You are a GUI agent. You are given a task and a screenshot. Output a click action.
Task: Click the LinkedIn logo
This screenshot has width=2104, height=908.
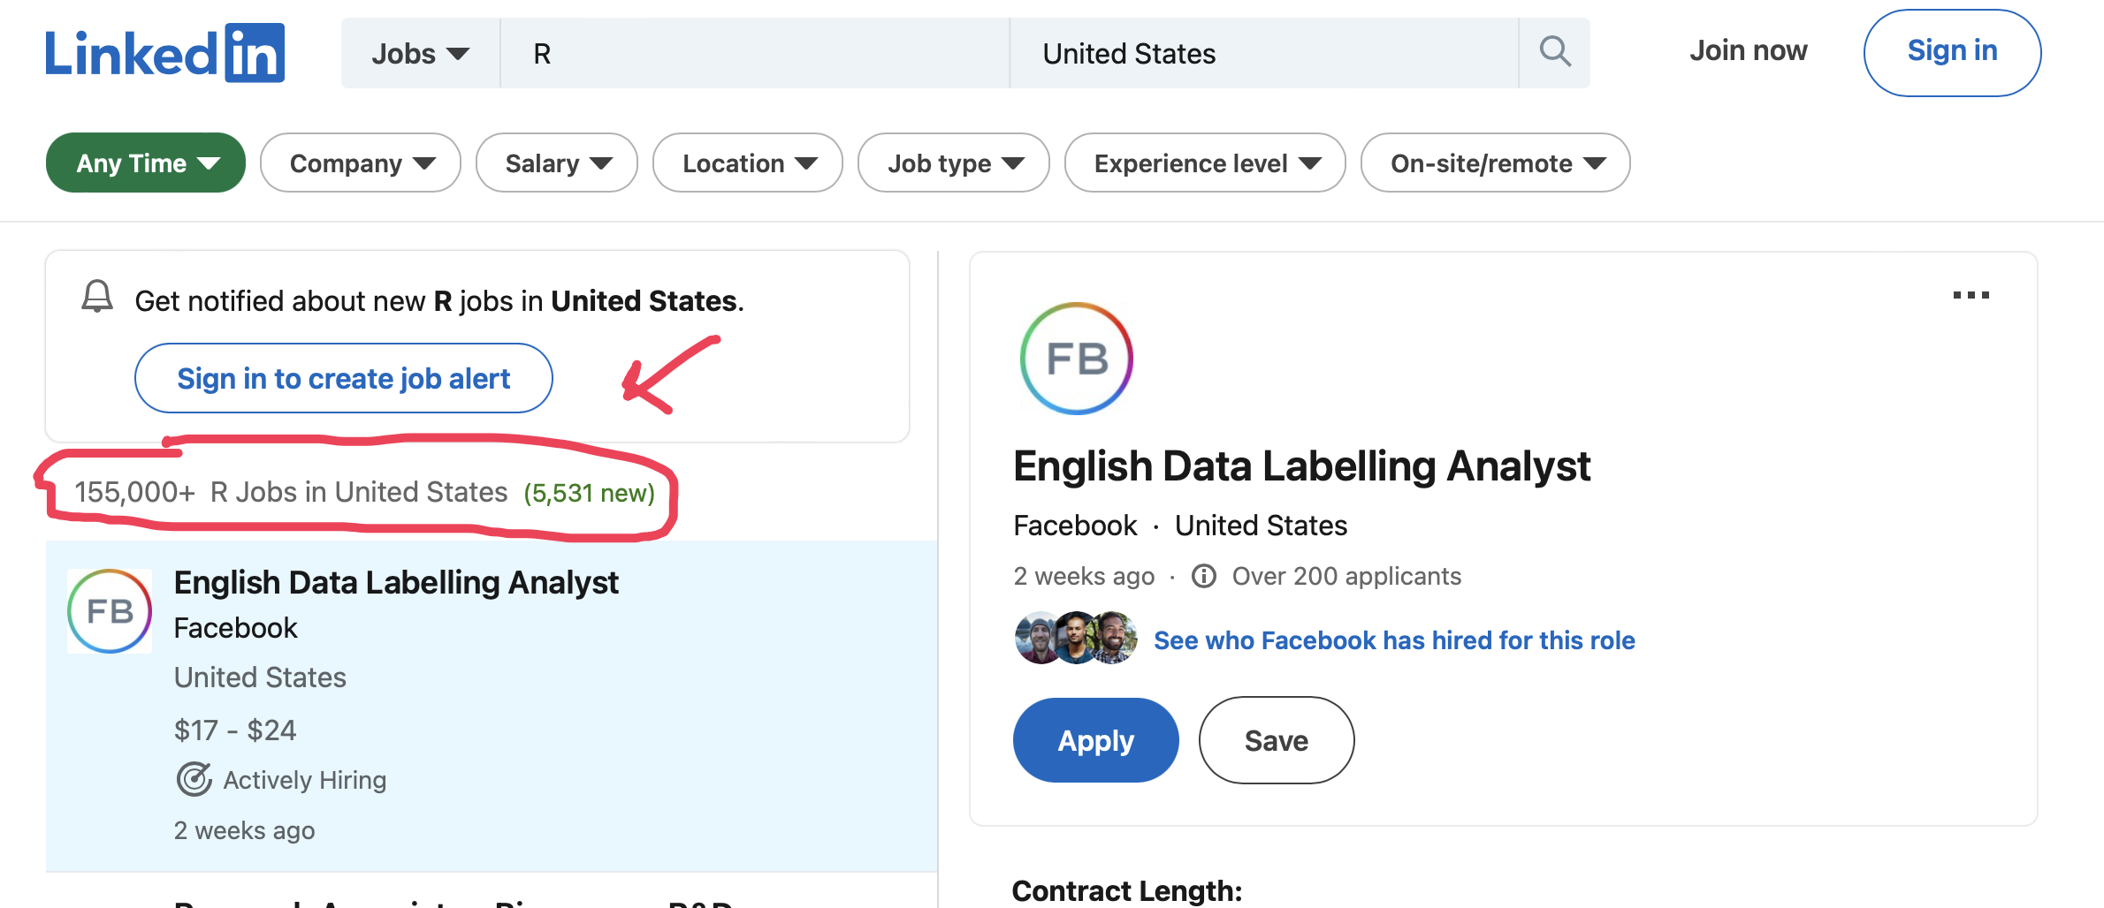point(165,53)
